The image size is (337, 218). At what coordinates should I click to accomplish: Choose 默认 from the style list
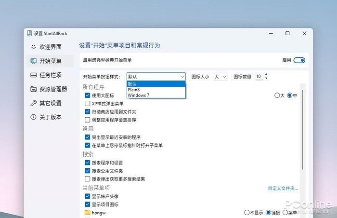tap(156, 84)
